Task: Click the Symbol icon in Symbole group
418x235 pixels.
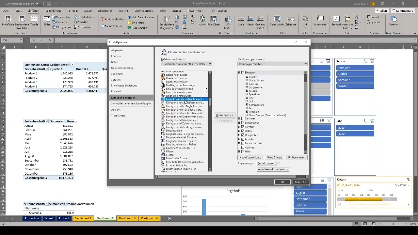Action: pyautogui.click(x=373, y=22)
